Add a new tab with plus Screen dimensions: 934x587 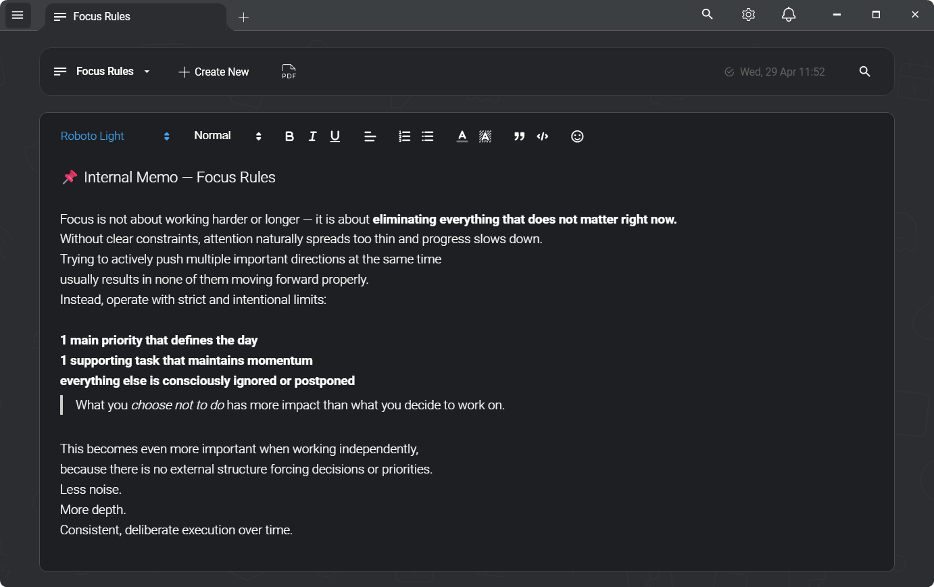pos(244,18)
